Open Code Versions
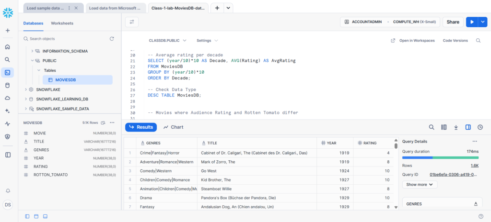This screenshot has height=222, width=491. click(x=456, y=41)
